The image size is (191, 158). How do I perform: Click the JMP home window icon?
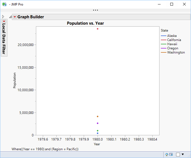coord(167,154)
